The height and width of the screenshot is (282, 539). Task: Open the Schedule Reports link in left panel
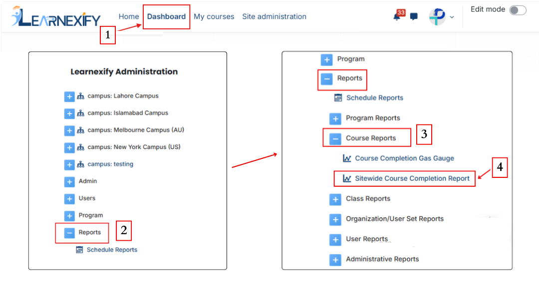pos(112,250)
